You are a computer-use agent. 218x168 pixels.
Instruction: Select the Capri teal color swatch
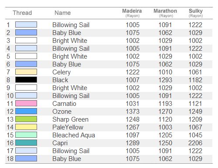[26, 143]
